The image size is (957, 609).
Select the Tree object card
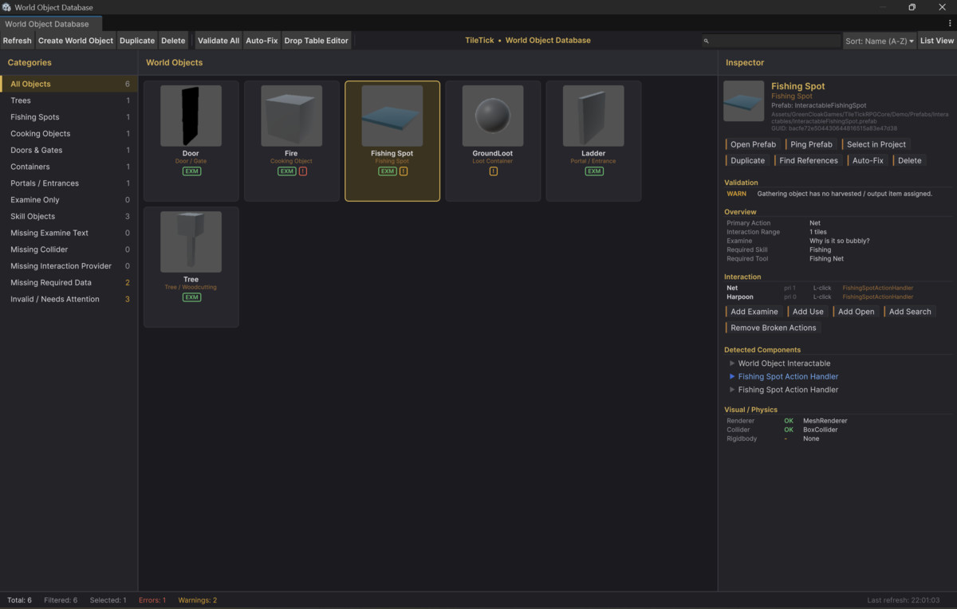click(191, 267)
